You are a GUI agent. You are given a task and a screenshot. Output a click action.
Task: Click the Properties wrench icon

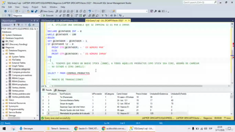tap(156, 11)
